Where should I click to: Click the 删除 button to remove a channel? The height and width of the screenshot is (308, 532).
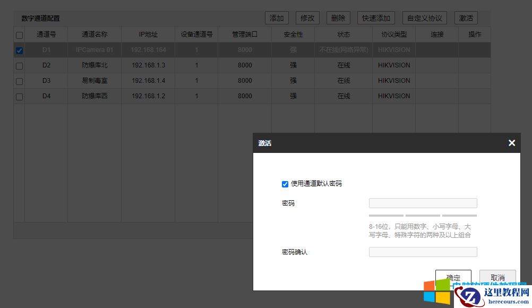(x=338, y=18)
